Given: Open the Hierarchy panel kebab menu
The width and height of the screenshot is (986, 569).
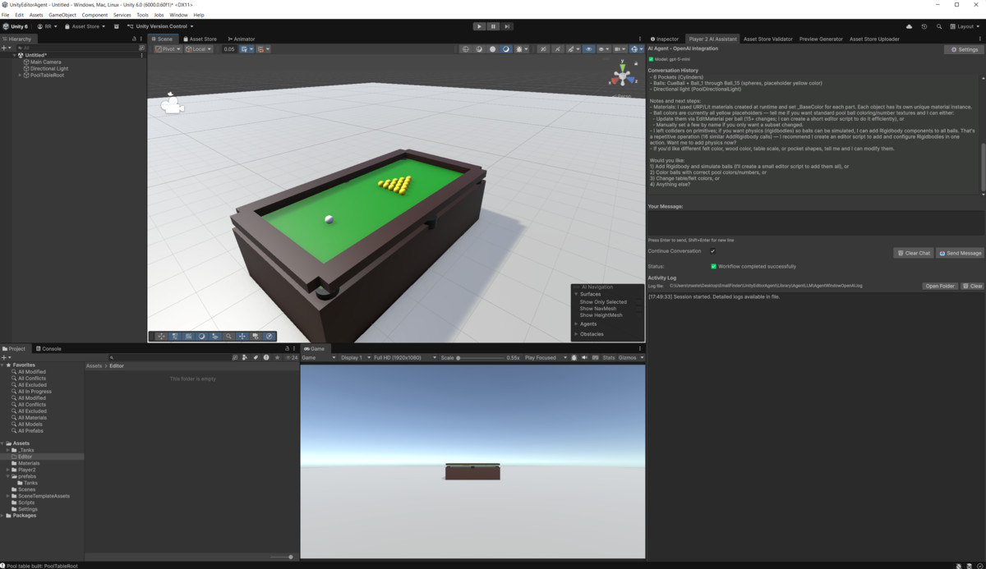Looking at the screenshot, I should coord(141,39).
